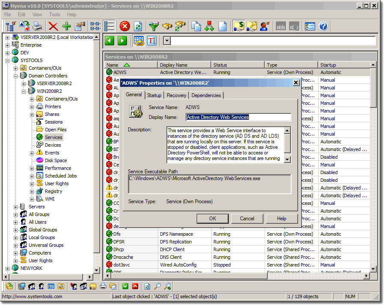384x305 pixels.
Task: Click the green funnel filter icon
Action: (154, 27)
